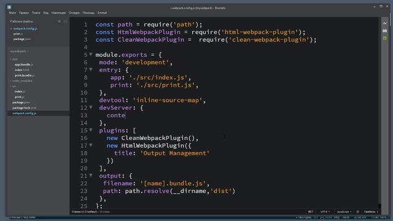The height and width of the screenshot is (221, 393).
Task: Open package-lock.json in project tree
Action: point(25,108)
